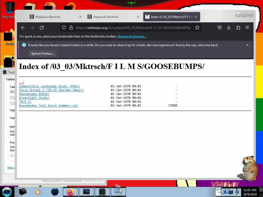Open the volume speaker icon in the tray
The height and width of the screenshot is (197, 263).
point(237,192)
